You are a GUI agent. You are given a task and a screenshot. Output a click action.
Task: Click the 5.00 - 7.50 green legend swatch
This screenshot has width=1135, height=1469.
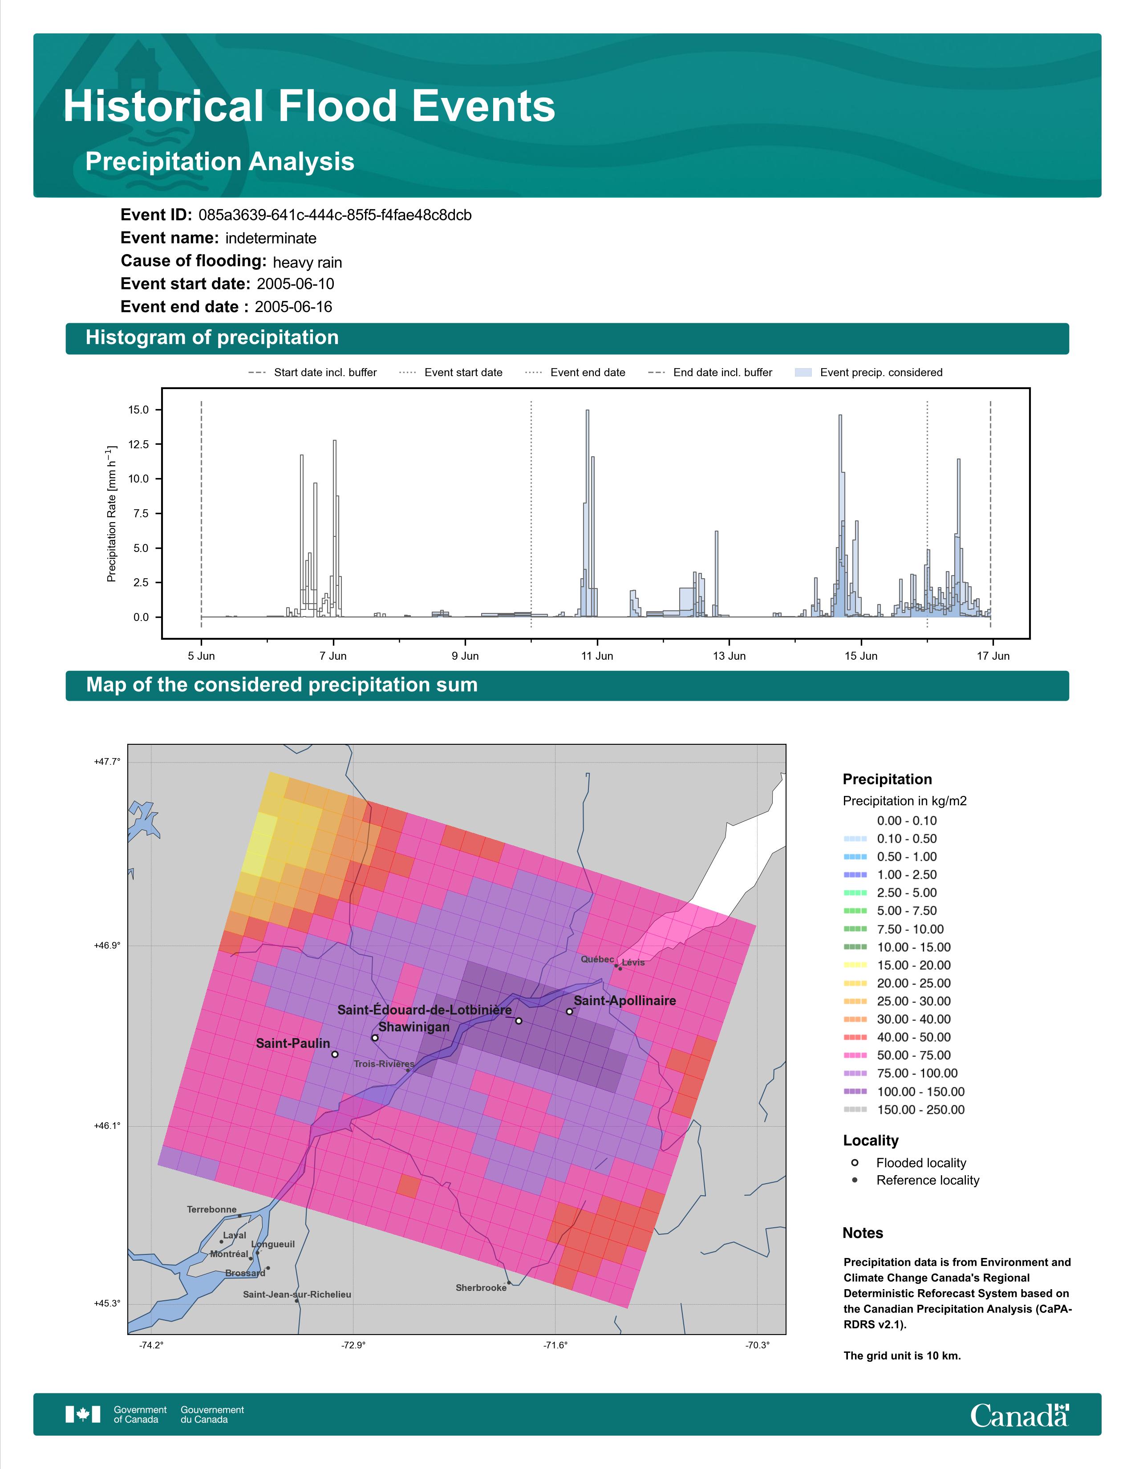coord(855,911)
